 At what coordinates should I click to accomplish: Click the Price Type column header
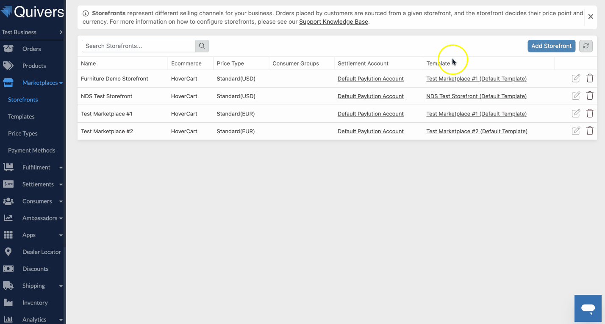[230, 63]
